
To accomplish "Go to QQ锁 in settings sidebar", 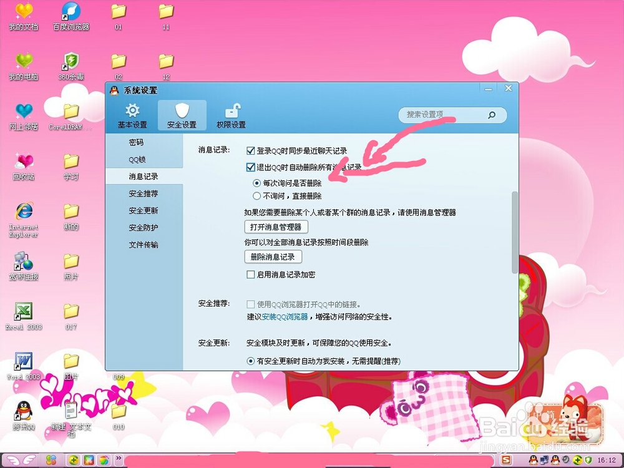I will 137,159.
